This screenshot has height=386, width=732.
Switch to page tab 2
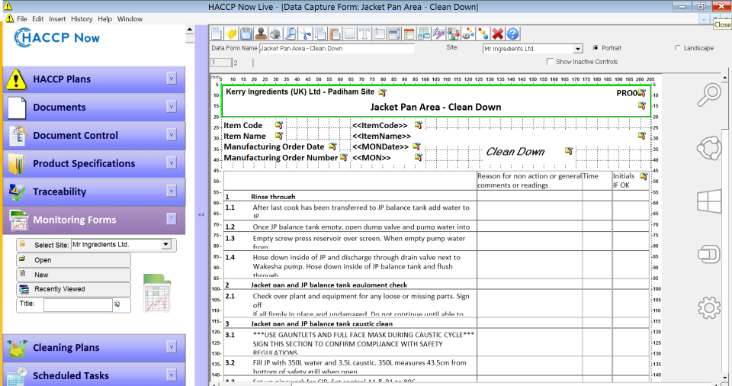tap(242, 63)
